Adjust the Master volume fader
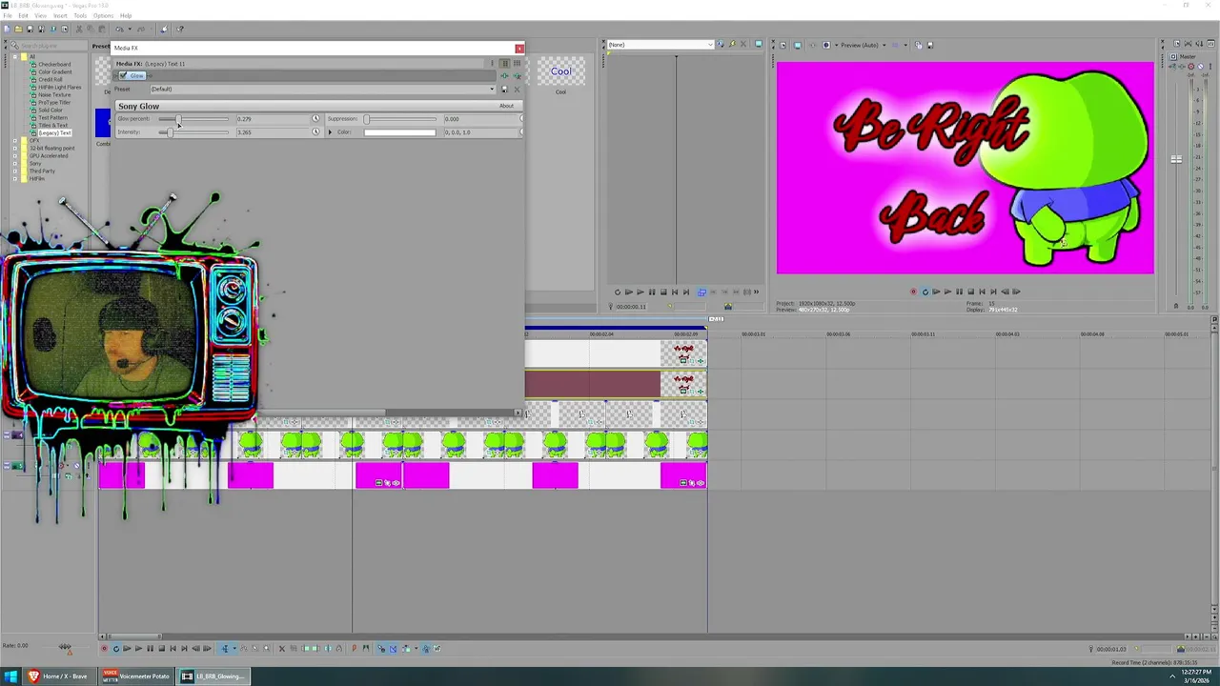The width and height of the screenshot is (1220, 686). click(1176, 160)
